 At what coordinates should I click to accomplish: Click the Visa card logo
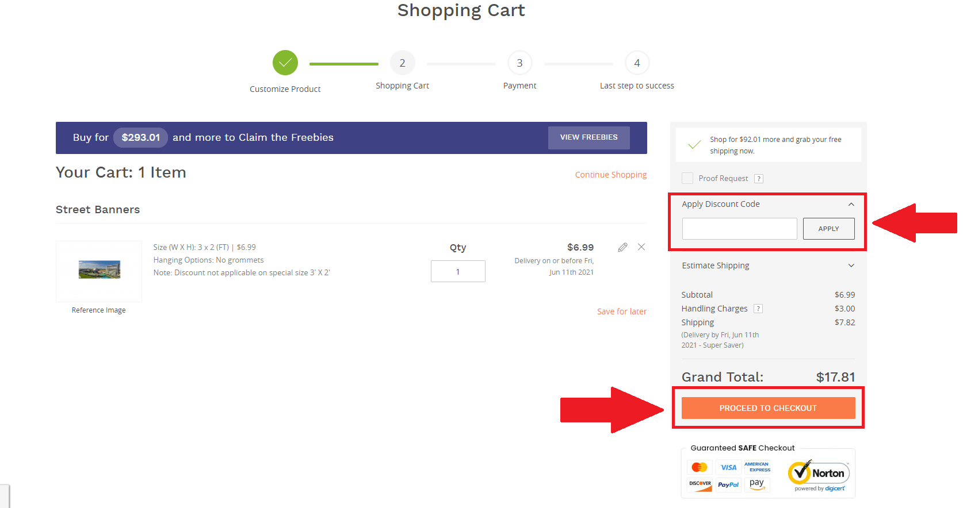click(x=728, y=467)
